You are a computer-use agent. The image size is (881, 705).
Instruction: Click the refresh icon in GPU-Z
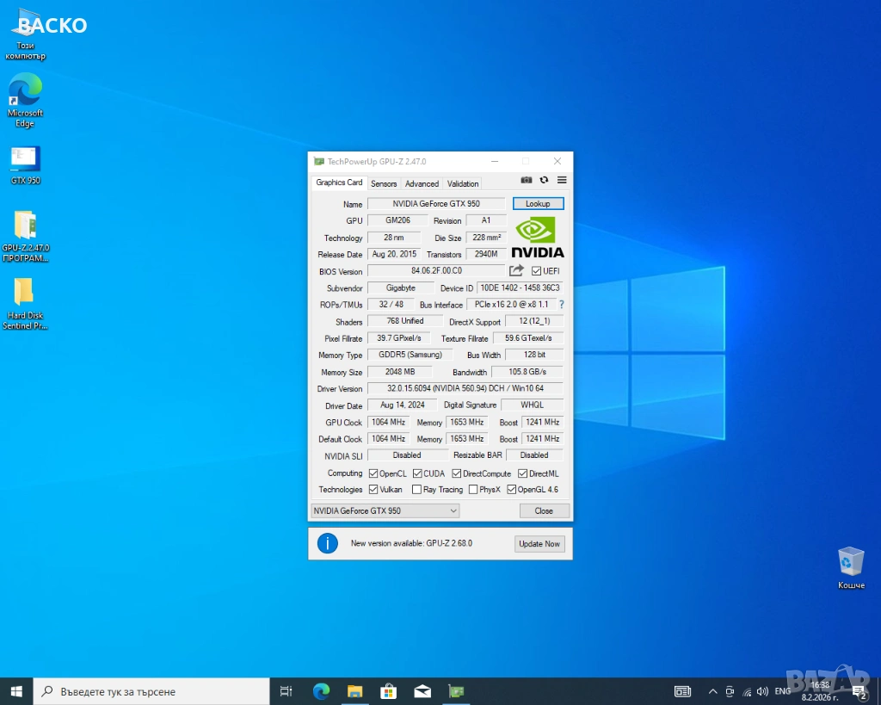click(x=544, y=180)
